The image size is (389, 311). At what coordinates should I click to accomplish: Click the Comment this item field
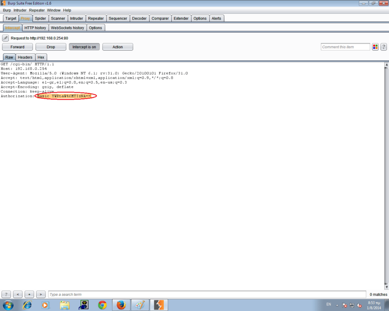pyautogui.click(x=345, y=47)
